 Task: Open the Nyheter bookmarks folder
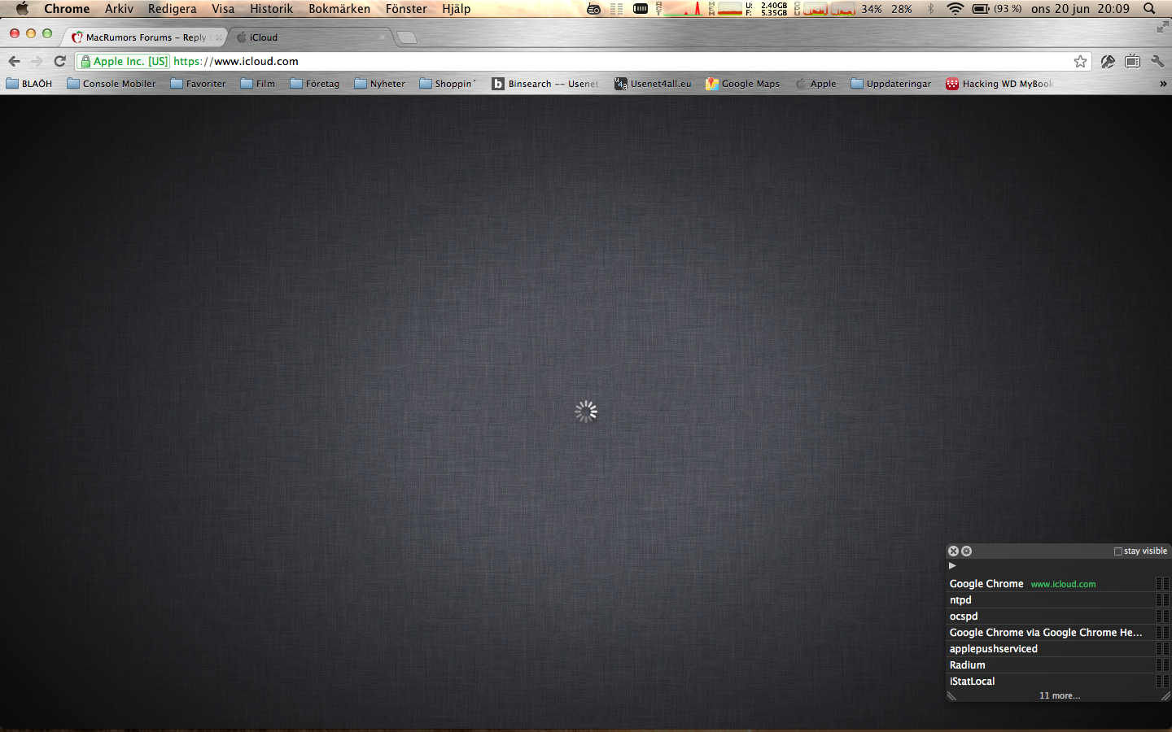coord(379,84)
